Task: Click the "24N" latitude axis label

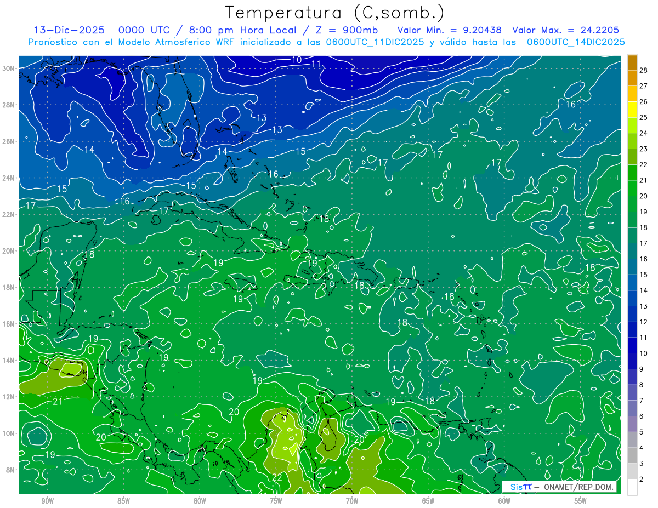Action: click(9, 178)
